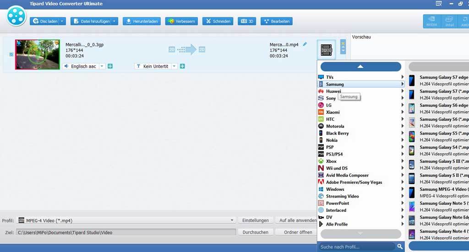
Task: Click the Durchsuchen button
Action: 256,232
